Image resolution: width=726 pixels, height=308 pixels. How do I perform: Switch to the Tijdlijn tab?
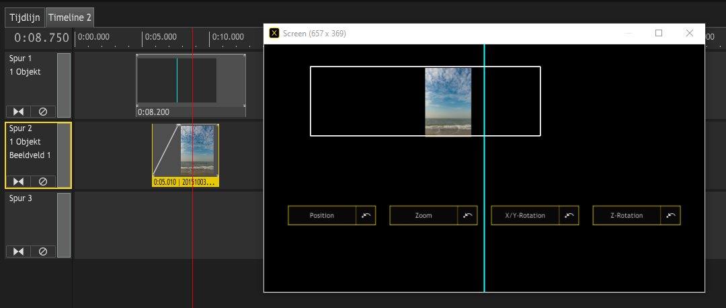click(25, 17)
